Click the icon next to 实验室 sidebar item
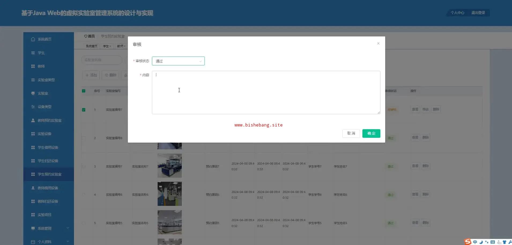Viewport: 512px width, 245px height. 33,93
